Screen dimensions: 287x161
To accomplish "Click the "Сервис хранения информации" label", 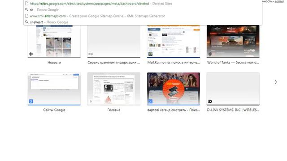I will coord(113,63).
